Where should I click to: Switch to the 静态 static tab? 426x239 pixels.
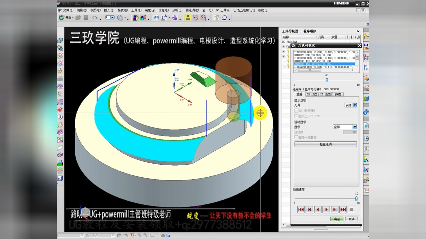tap(338, 94)
